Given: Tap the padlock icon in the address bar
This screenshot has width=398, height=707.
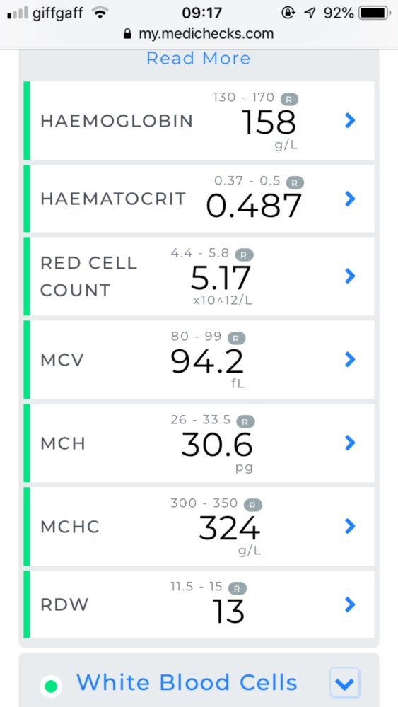Looking at the screenshot, I should click(x=128, y=34).
